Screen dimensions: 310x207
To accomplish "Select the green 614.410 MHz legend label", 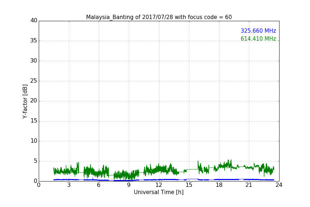I will coord(258,38).
